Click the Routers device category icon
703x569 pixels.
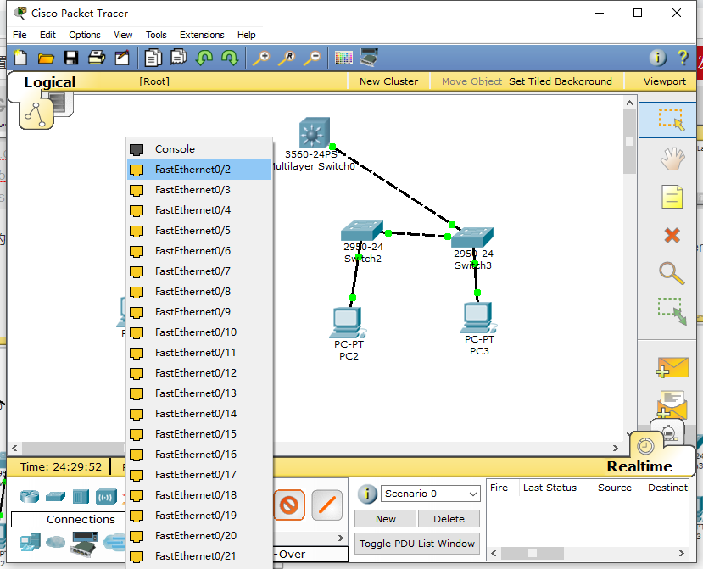click(30, 496)
